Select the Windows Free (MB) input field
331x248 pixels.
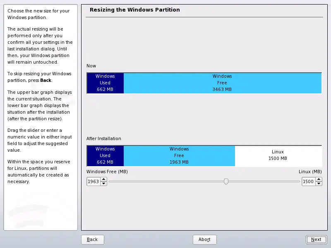coord(93,181)
